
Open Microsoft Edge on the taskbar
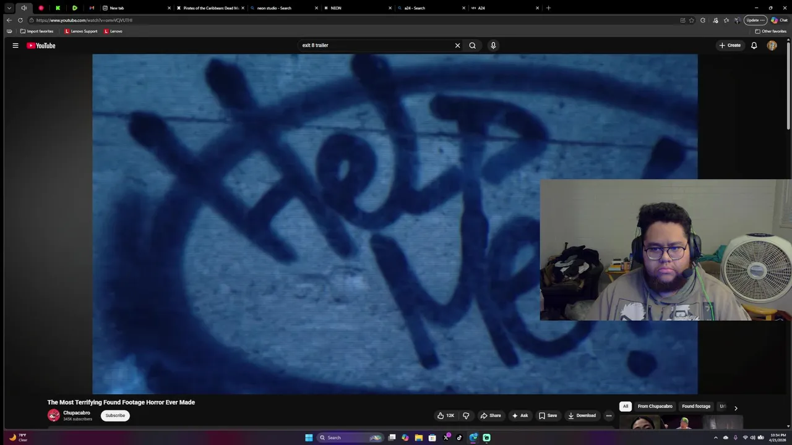[473, 438]
